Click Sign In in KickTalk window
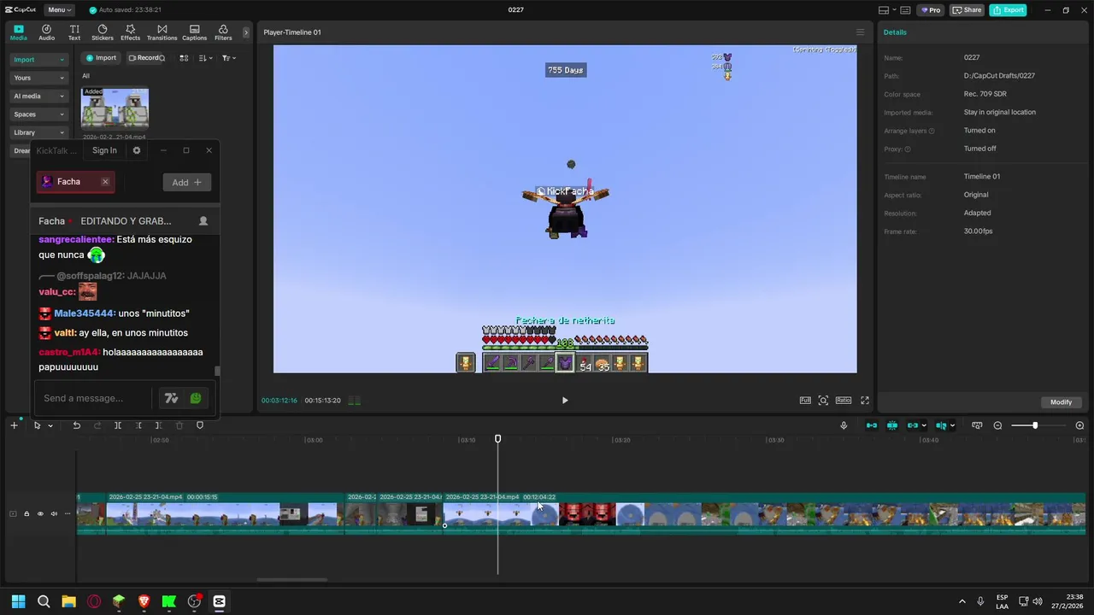Screen dimensions: 1094x615 click(104, 150)
